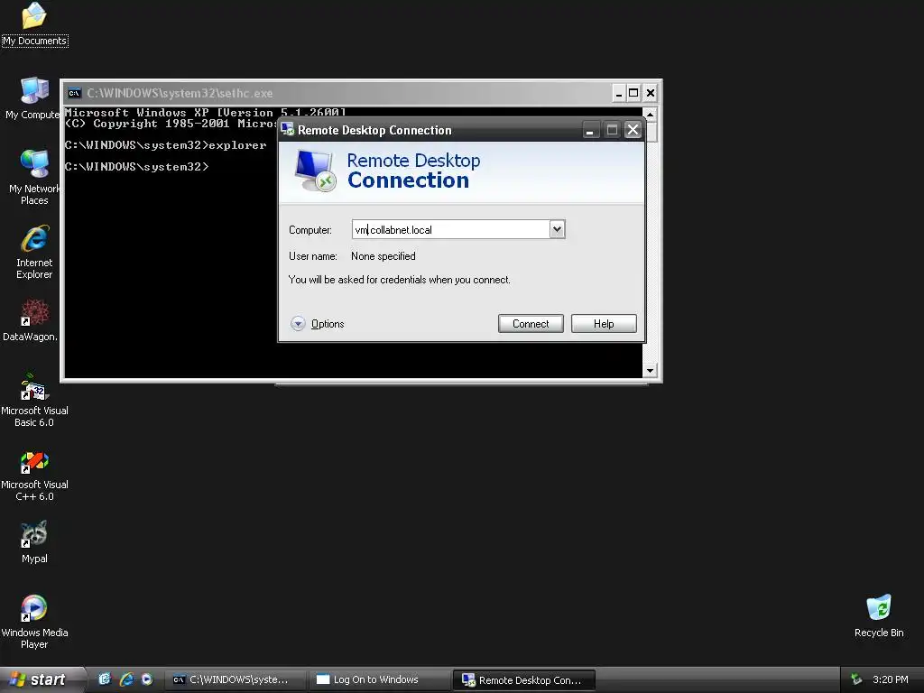Click the command prompt title bar icon

point(74,93)
